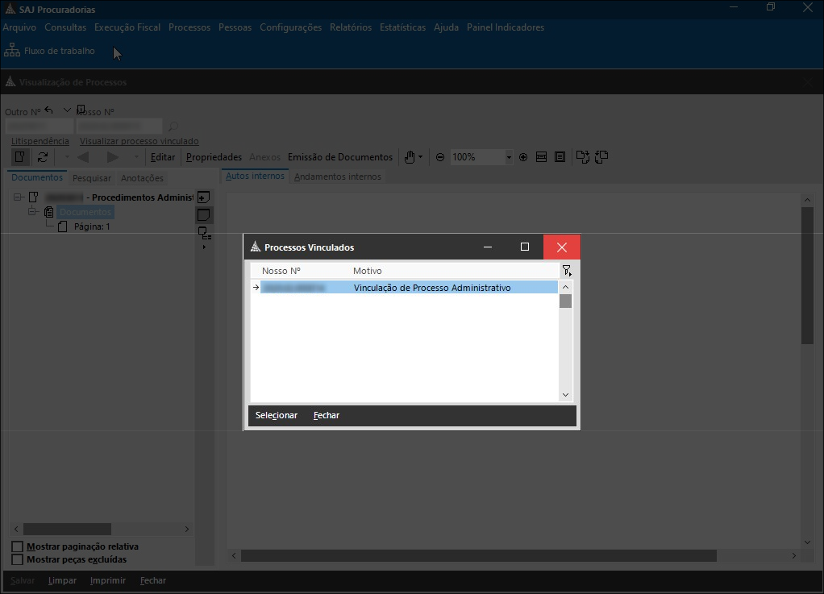Screen dimensions: 824x594
Task: Click the add note icon beside tree
Action: (204, 197)
